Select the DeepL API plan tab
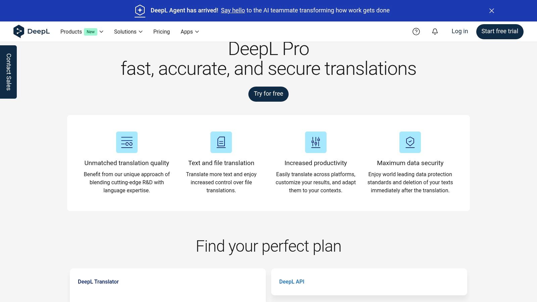This screenshot has width=537, height=302. tap(292, 282)
